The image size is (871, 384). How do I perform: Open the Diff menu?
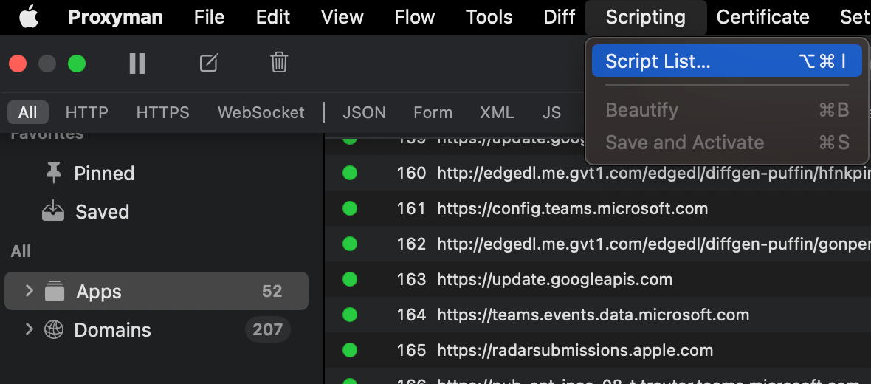click(560, 17)
